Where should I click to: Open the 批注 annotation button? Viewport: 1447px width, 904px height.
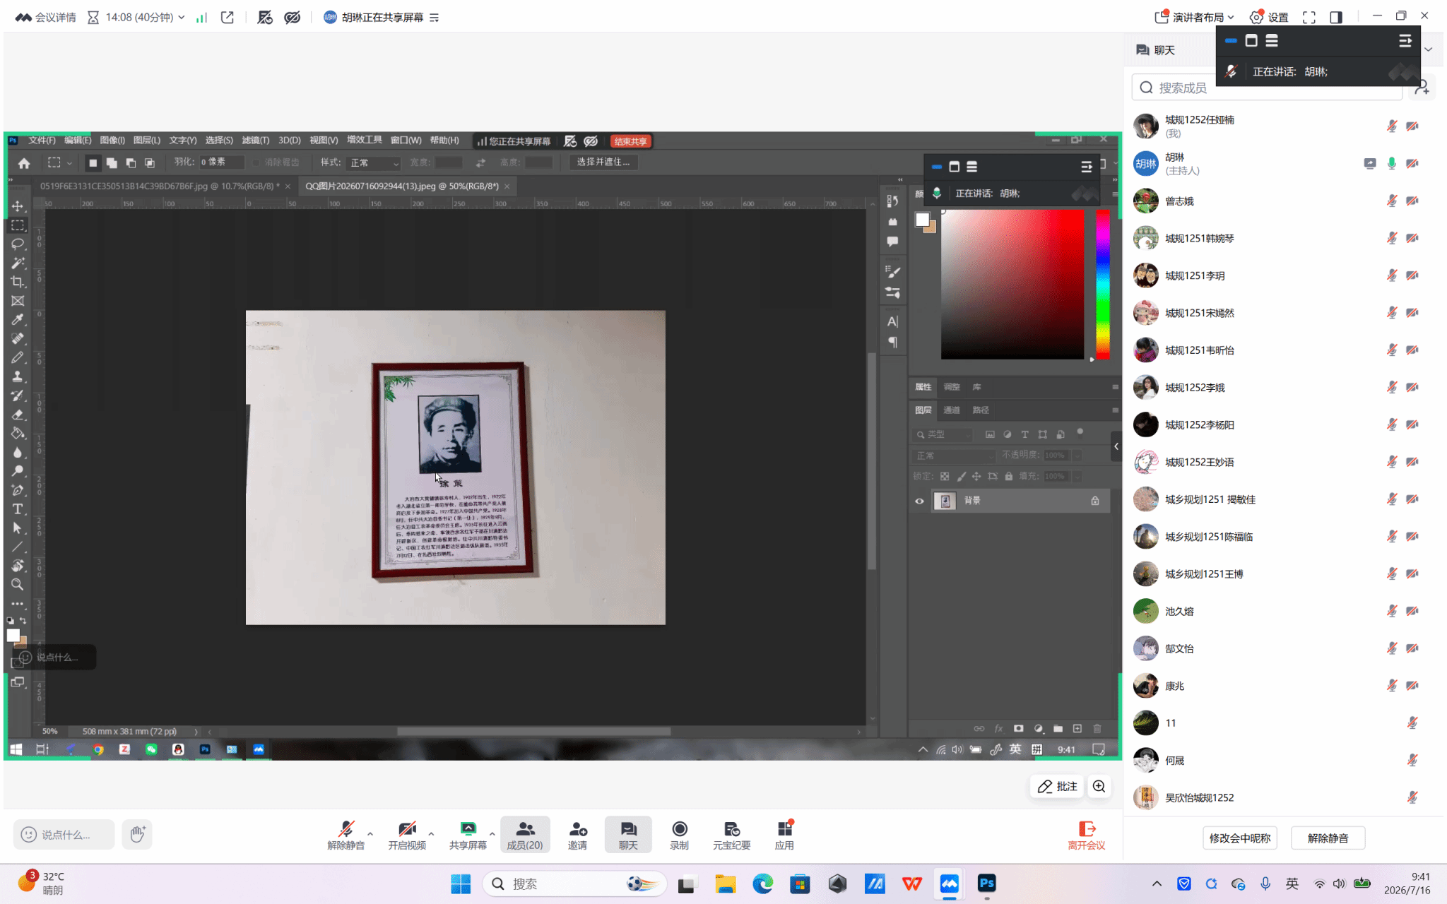(1057, 787)
